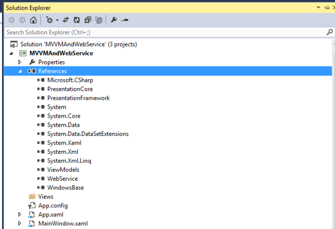
Task: Select the App.config file
Action: 53,205
